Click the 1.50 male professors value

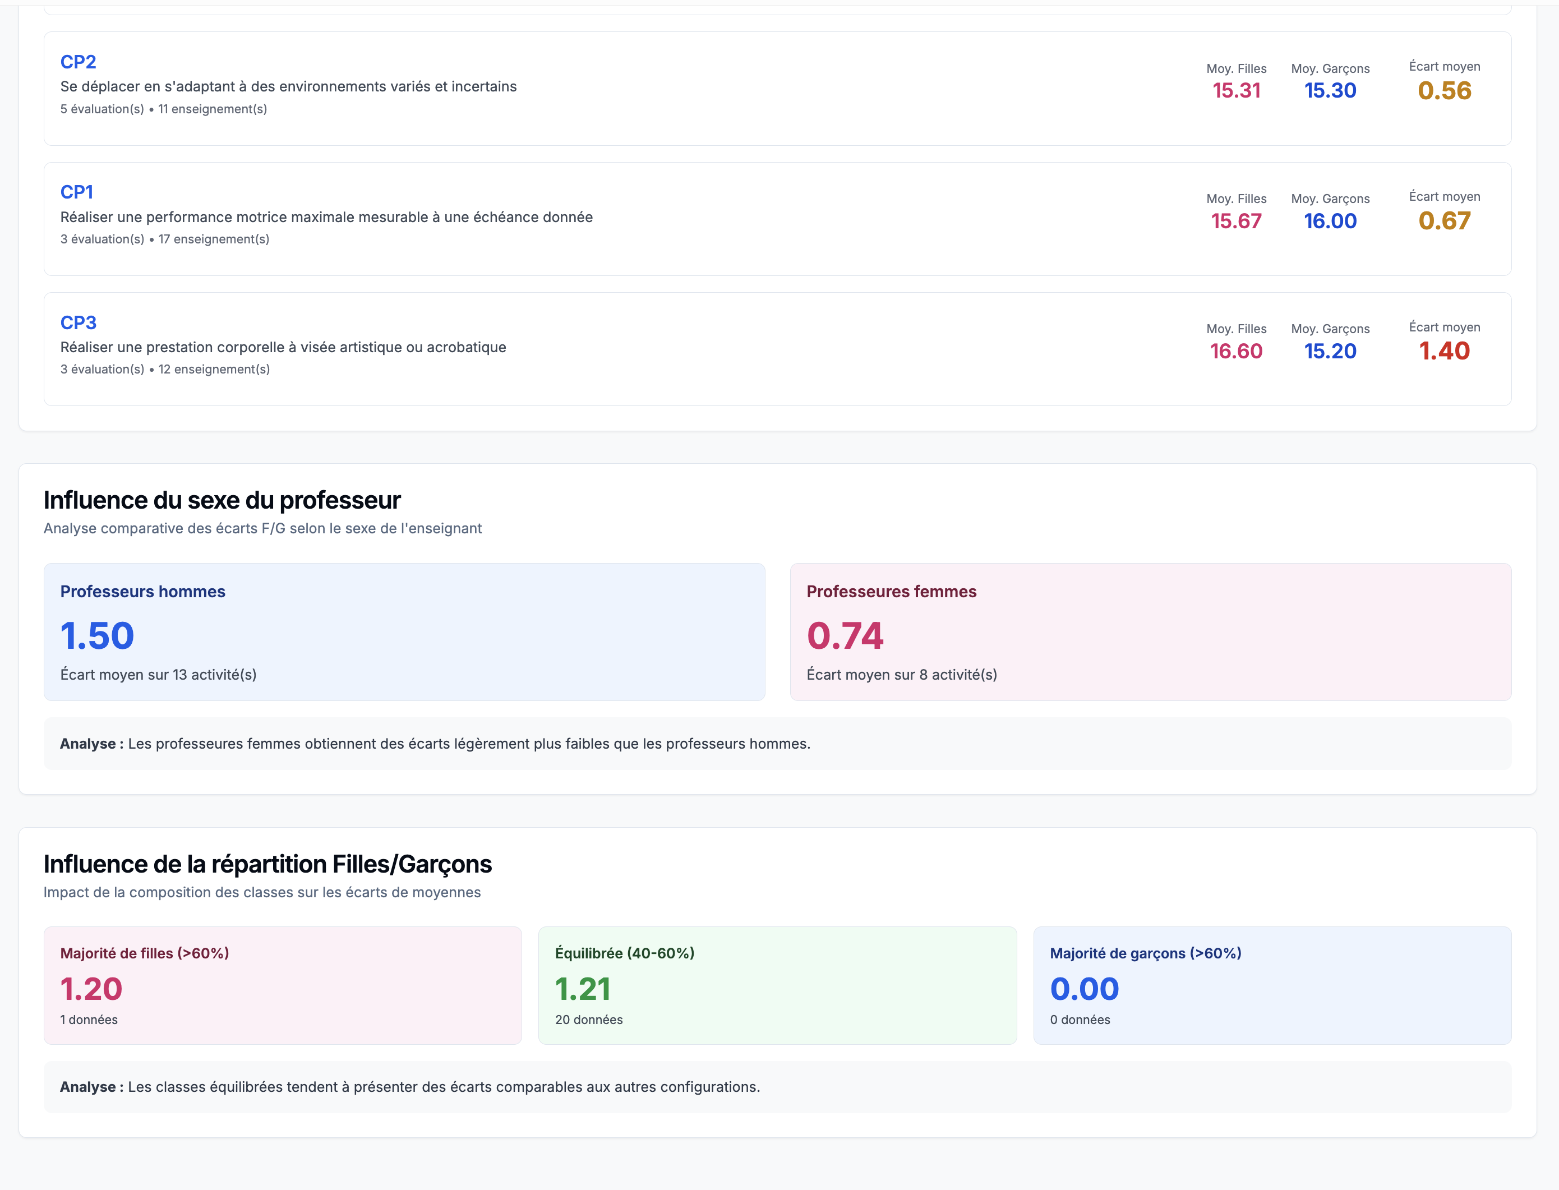point(97,635)
